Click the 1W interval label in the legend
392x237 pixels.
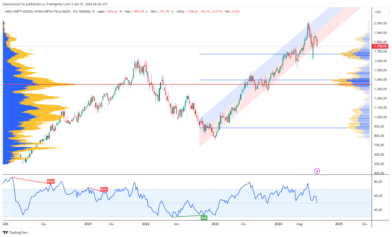[75, 12]
